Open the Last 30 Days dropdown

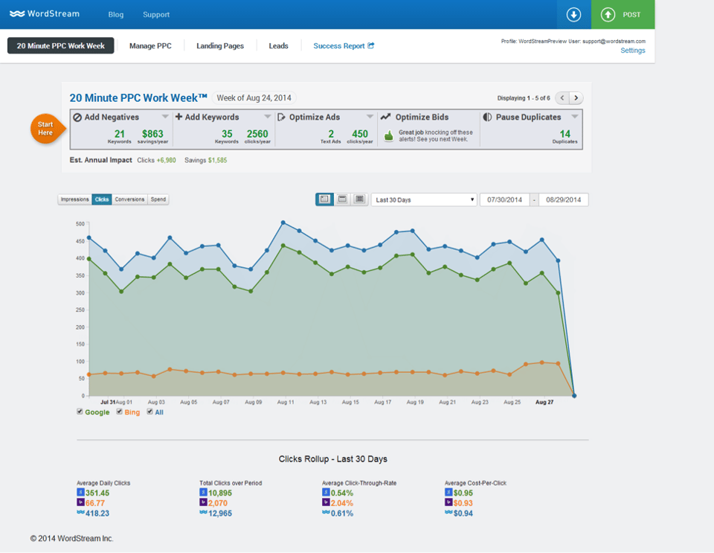point(424,199)
